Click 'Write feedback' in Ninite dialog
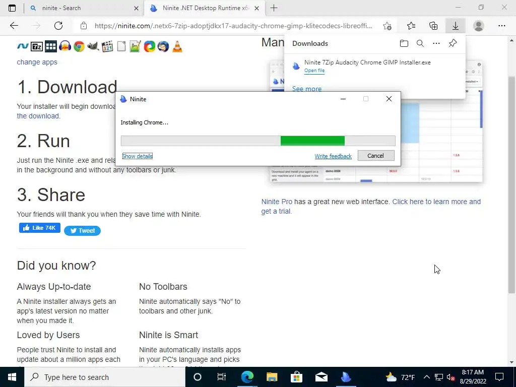Image resolution: width=516 pixels, height=387 pixels. tap(333, 156)
